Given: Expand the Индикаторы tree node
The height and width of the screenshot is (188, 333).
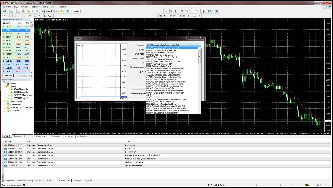Looking at the screenshot, I should [4, 101].
